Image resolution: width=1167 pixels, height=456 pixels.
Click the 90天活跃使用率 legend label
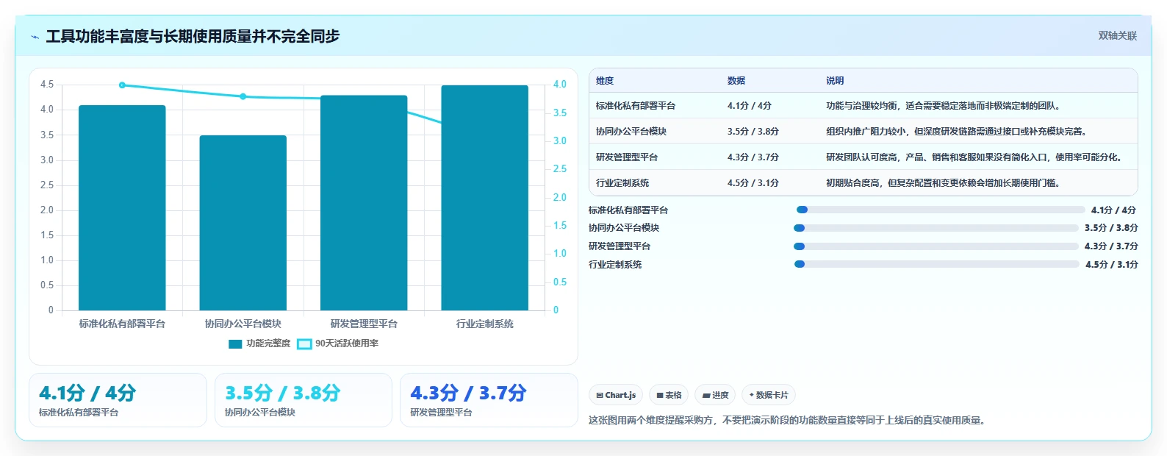pyautogui.click(x=347, y=343)
